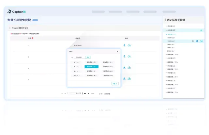This screenshot has width=209, height=135.
Task: Click the 添加分组 input field
Action: pyautogui.click(x=79, y=57)
